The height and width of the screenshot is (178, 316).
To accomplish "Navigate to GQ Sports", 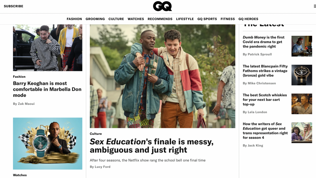I will pyautogui.click(x=207, y=19).
